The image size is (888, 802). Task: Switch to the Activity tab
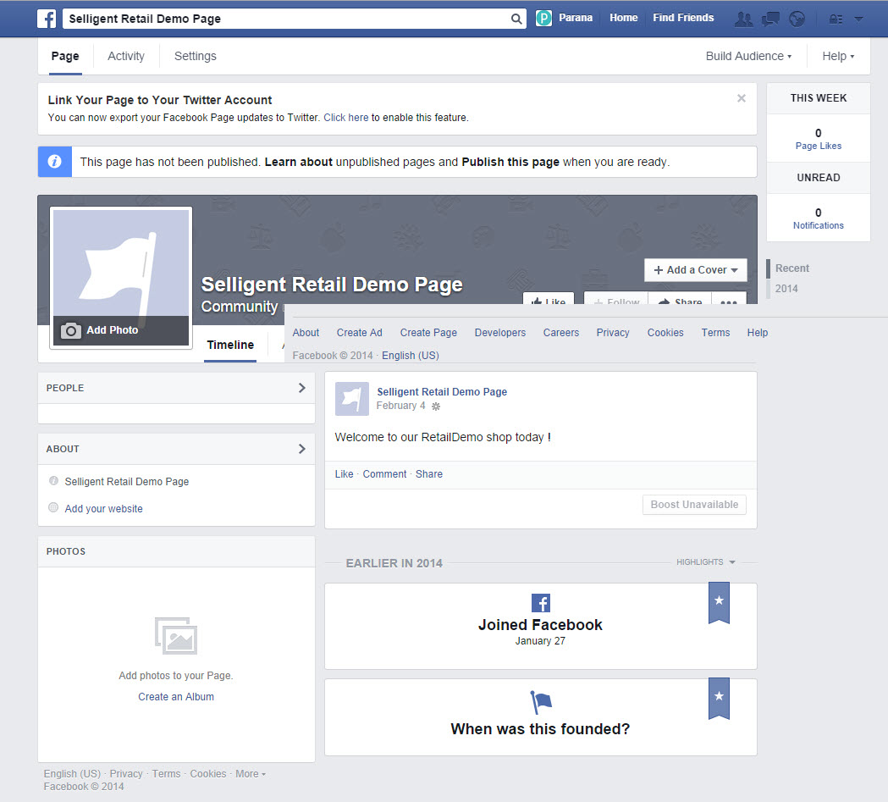click(126, 56)
